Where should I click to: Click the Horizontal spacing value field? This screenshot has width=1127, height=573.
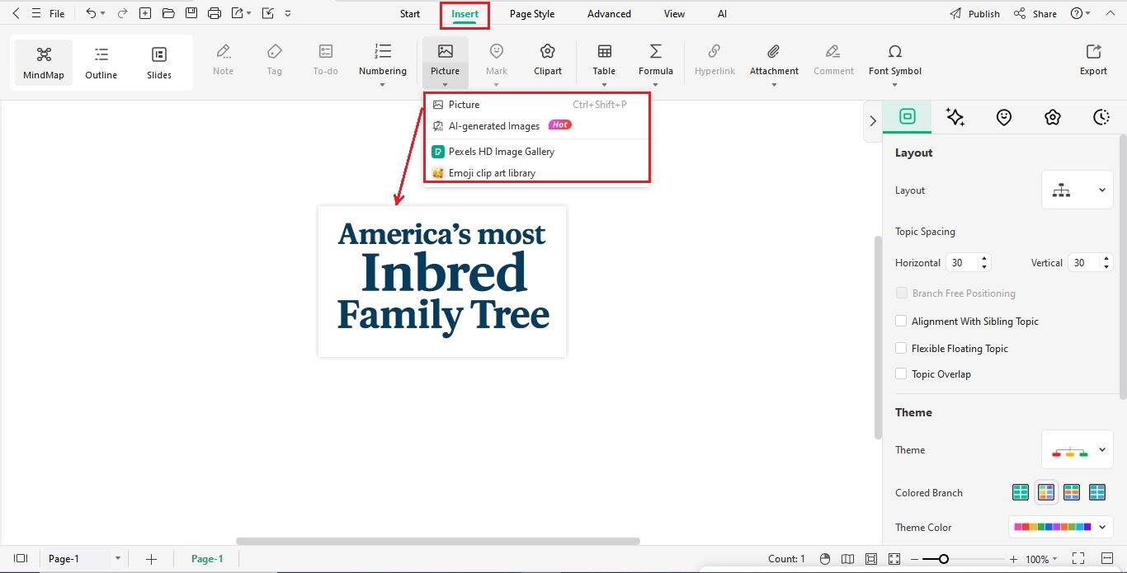pos(962,263)
